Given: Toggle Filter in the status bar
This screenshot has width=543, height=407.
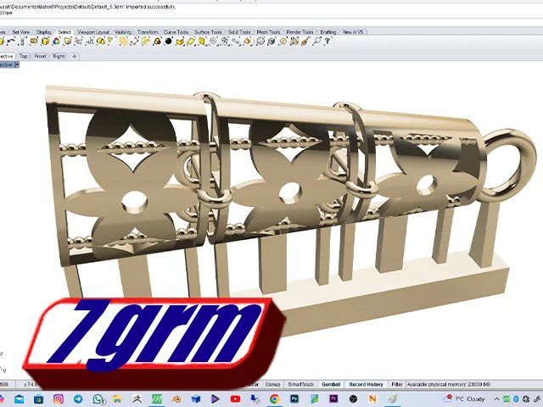Looking at the screenshot, I should point(397,384).
